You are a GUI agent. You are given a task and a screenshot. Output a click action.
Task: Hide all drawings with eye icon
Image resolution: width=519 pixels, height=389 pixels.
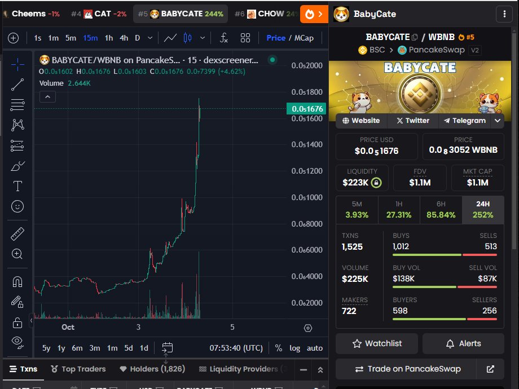coord(17,342)
